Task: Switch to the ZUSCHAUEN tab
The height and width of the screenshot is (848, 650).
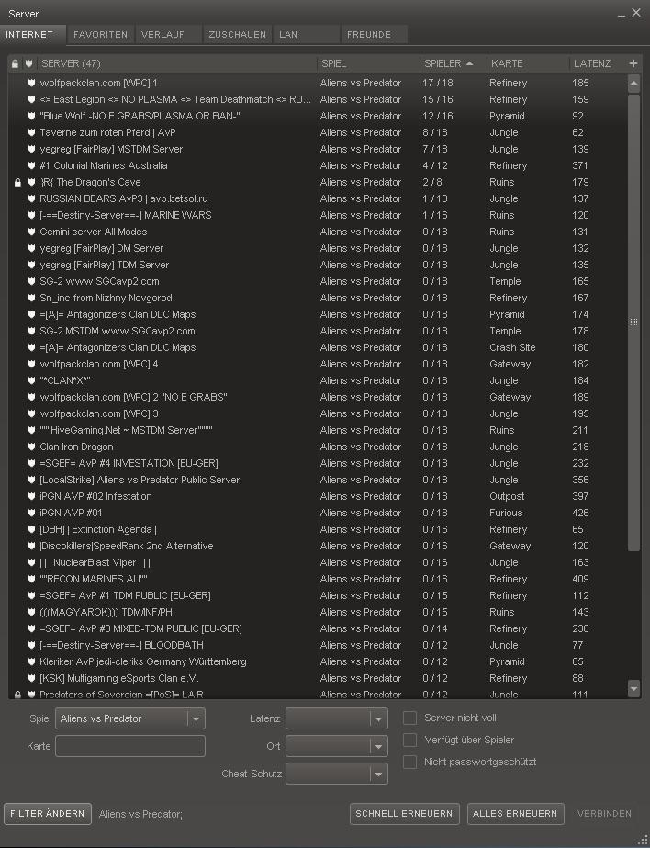Action: click(x=237, y=35)
